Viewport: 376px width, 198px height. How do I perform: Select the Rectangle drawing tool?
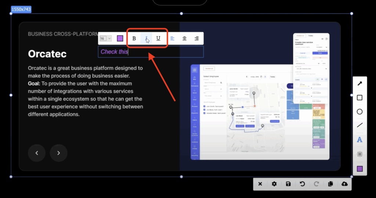(x=360, y=97)
